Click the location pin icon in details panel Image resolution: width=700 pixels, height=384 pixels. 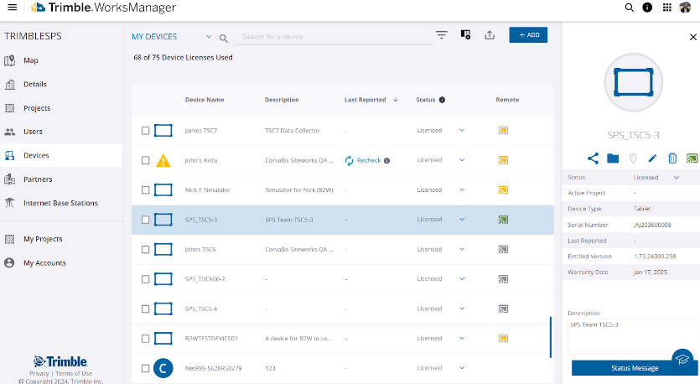pos(633,158)
